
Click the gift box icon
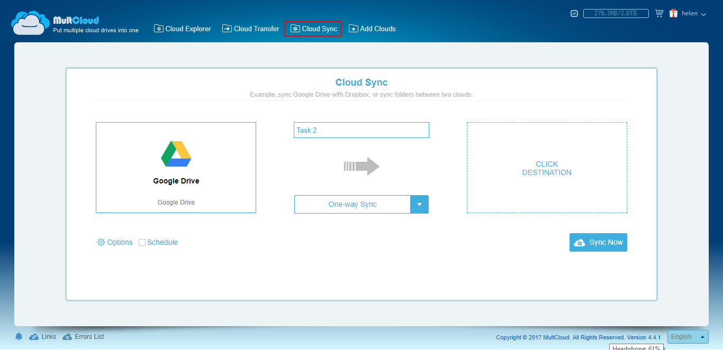673,13
